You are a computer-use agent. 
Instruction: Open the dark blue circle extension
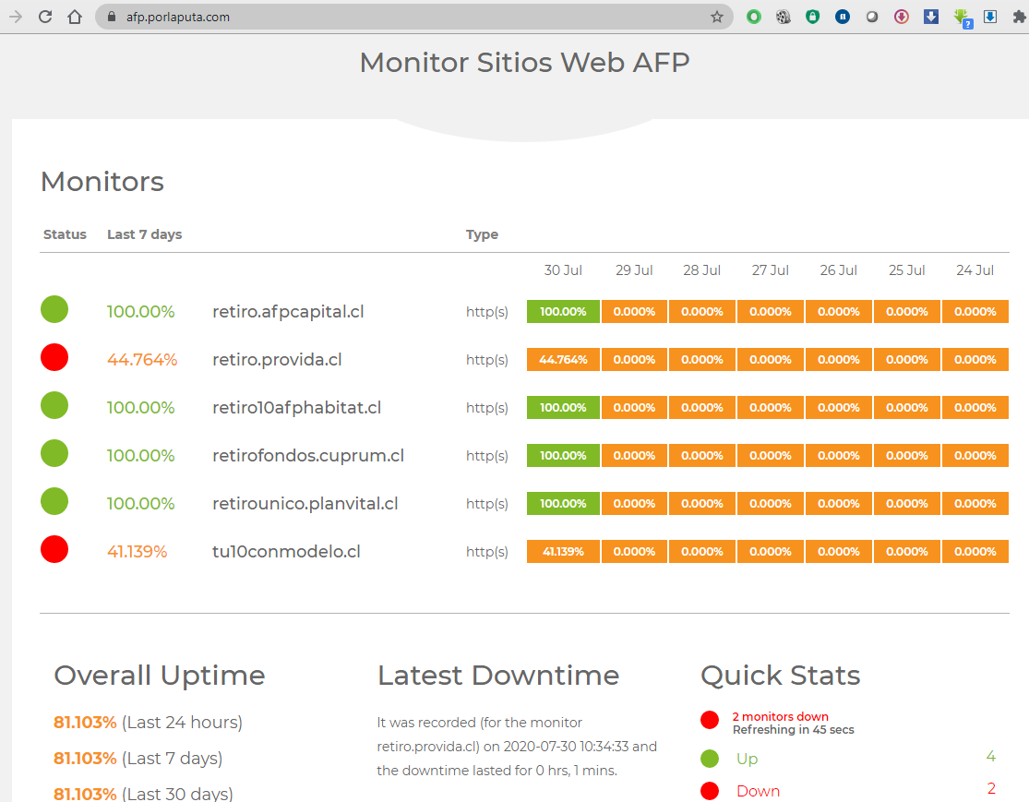pos(843,17)
